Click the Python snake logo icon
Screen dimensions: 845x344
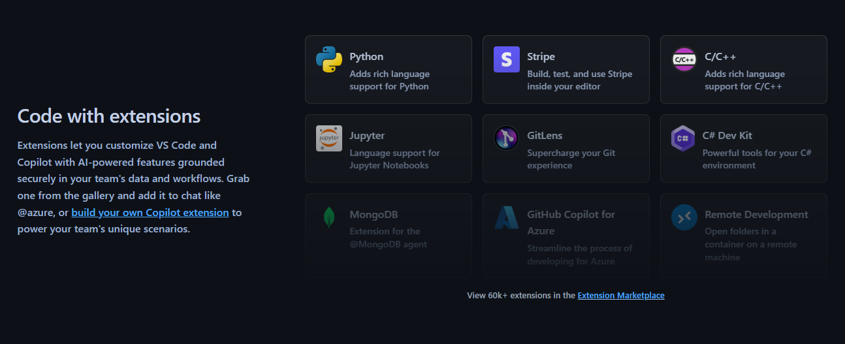point(329,59)
